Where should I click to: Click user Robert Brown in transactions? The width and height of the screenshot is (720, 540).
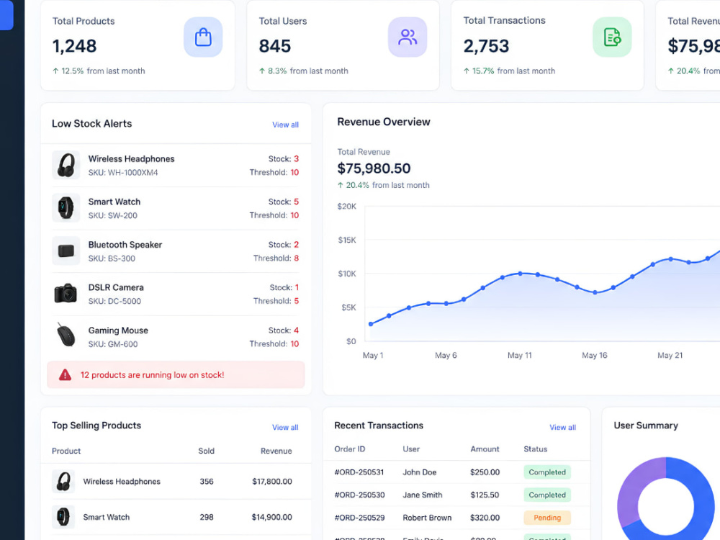pyautogui.click(x=427, y=518)
